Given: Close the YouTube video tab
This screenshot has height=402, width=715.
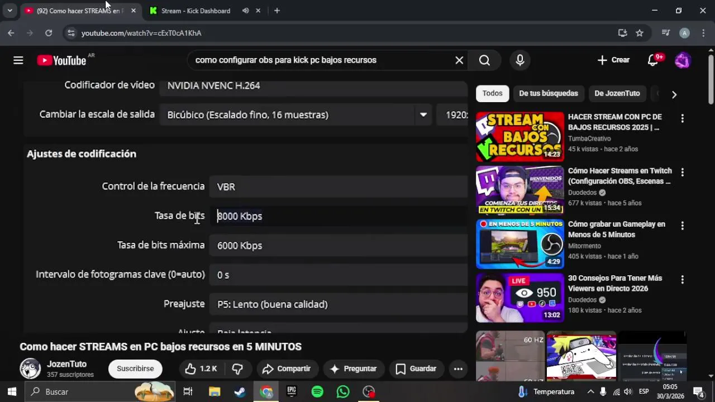Looking at the screenshot, I should click(133, 11).
